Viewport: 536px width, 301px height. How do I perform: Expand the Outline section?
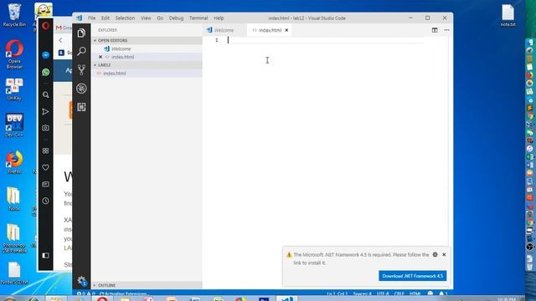tap(147, 285)
